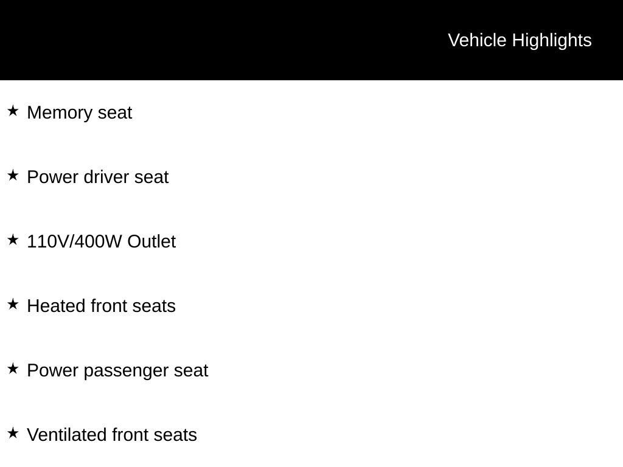Select the star bullet by Ventilated front seats
The image size is (623, 467).
[x=13, y=434]
